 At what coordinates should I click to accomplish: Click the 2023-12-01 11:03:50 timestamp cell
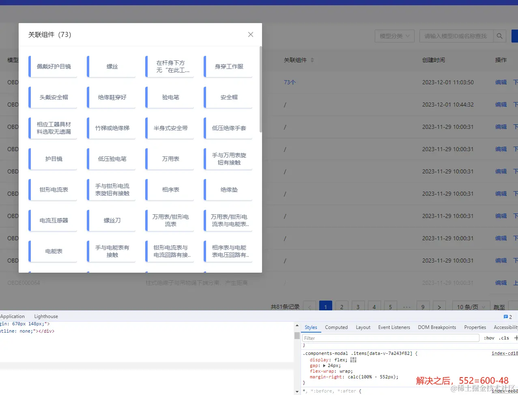[448, 82]
